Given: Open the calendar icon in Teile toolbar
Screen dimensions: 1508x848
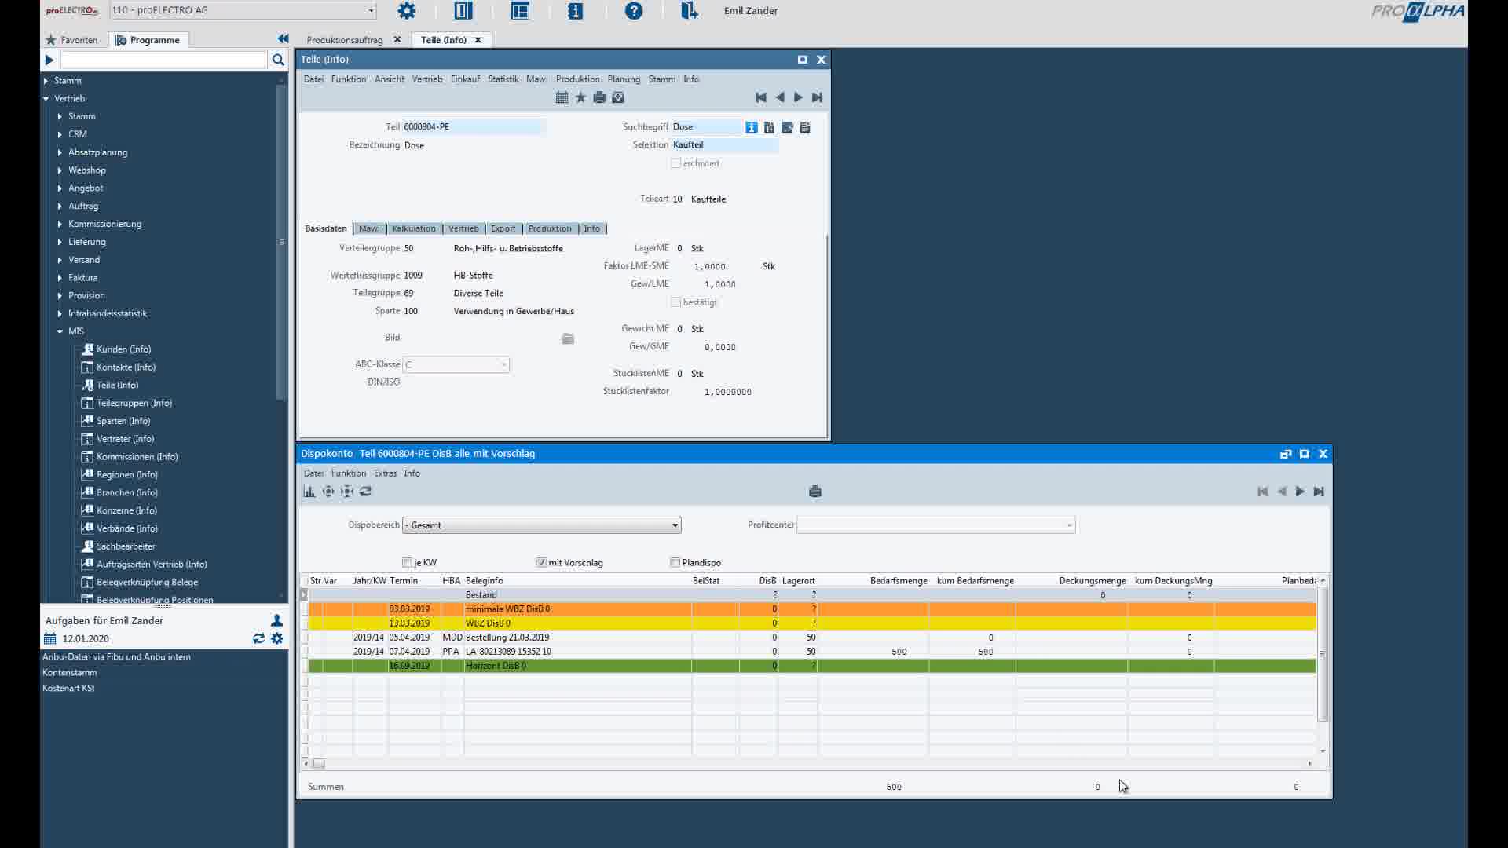Looking at the screenshot, I should coord(562,97).
